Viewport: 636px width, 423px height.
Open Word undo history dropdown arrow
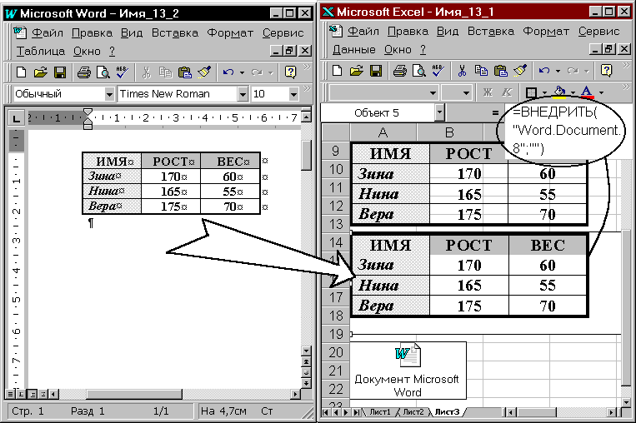[x=243, y=73]
